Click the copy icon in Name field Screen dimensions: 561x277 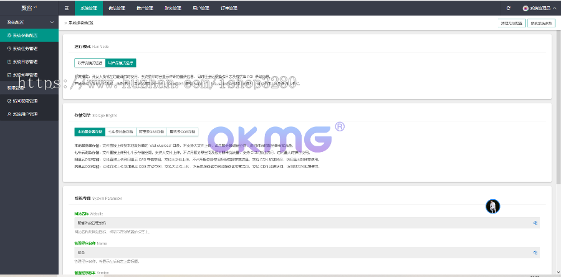pyautogui.click(x=535, y=252)
